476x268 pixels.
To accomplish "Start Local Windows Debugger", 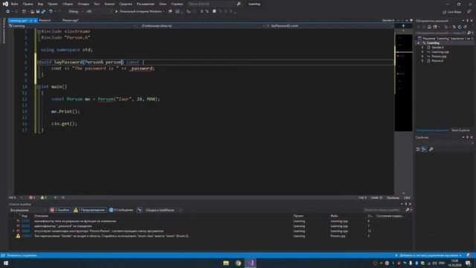I will (140, 11).
